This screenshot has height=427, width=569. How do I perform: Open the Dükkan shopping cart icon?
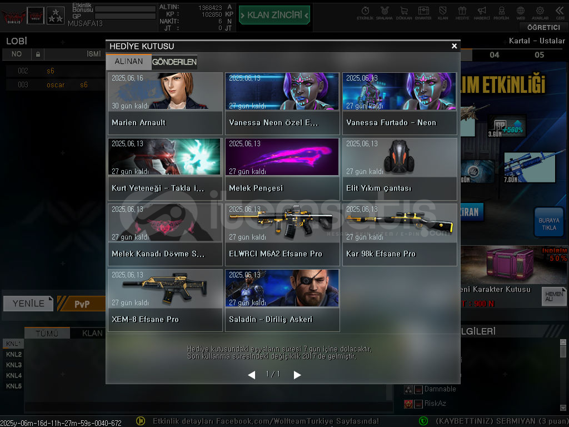coord(404,13)
